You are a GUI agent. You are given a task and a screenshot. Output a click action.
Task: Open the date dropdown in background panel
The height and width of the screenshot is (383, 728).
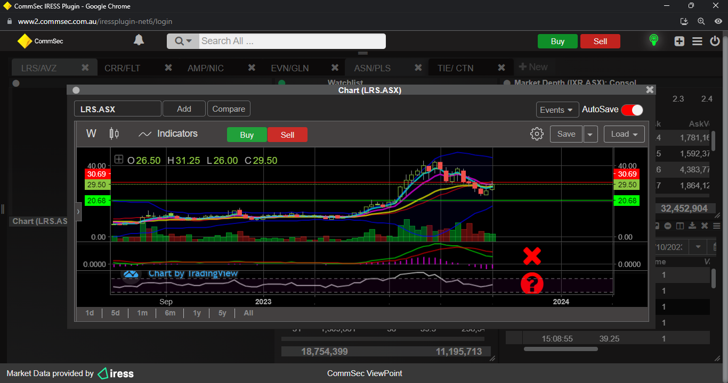point(697,247)
